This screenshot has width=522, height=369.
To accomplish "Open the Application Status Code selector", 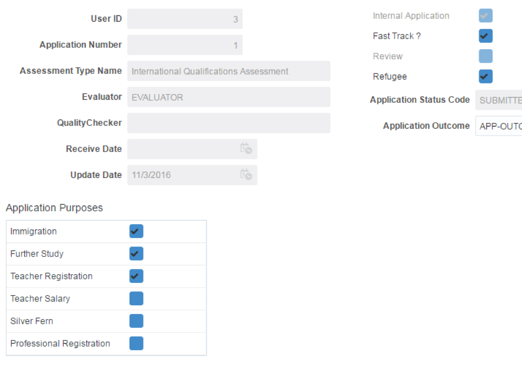I will pyautogui.click(x=501, y=100).
